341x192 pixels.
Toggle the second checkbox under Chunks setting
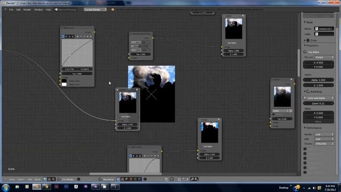(x=305, y=154)
